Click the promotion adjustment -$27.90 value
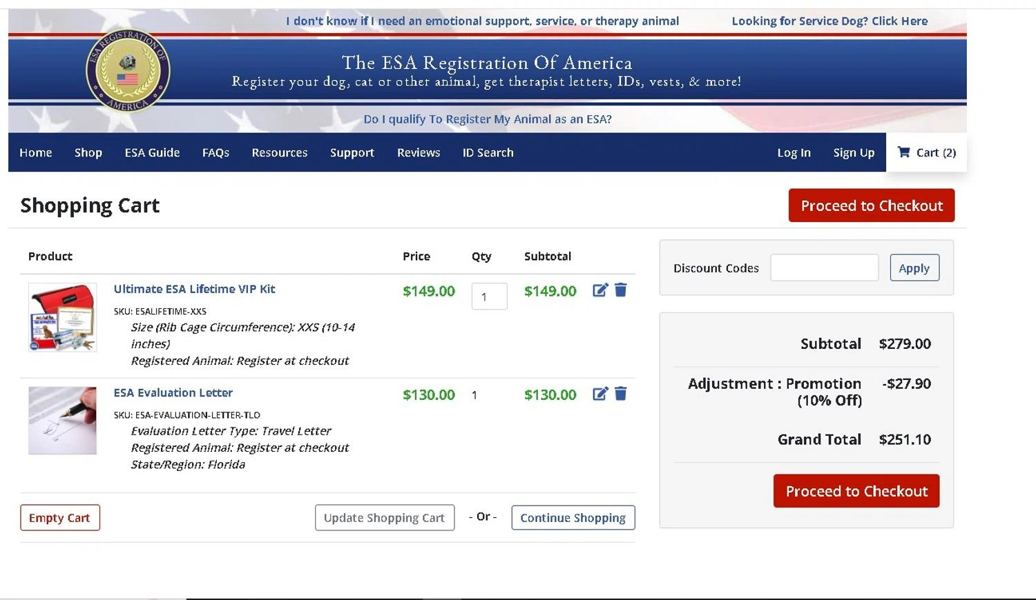Image resolution: width=1036 pixels, height=600 pixels. tap(906, 383)
